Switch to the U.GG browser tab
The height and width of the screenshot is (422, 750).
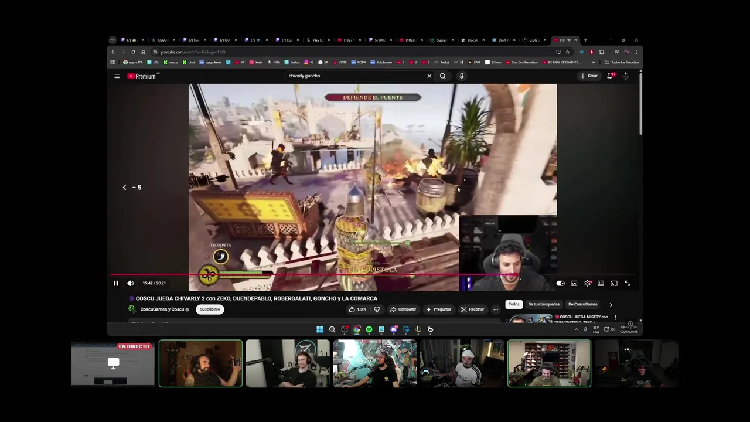[534, 40]
